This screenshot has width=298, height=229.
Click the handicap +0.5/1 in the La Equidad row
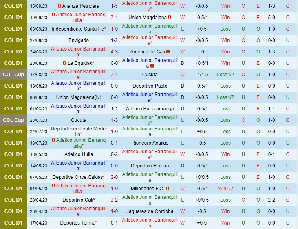[x=202, y=63]
